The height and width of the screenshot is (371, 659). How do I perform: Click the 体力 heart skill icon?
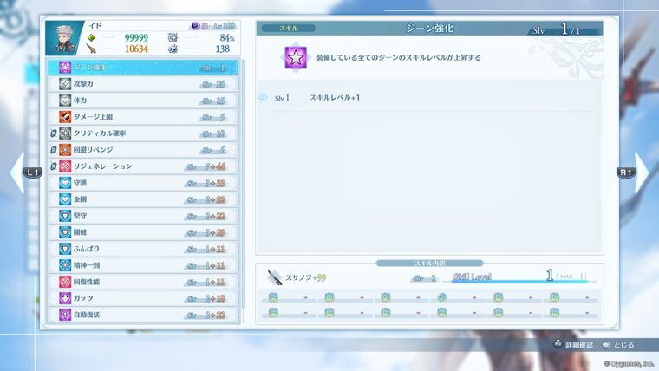65,100
